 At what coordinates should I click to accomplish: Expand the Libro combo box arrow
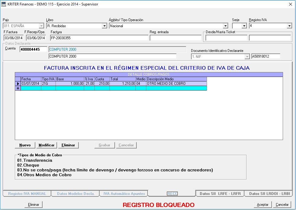pyautogui.click(x=104, y=26)
